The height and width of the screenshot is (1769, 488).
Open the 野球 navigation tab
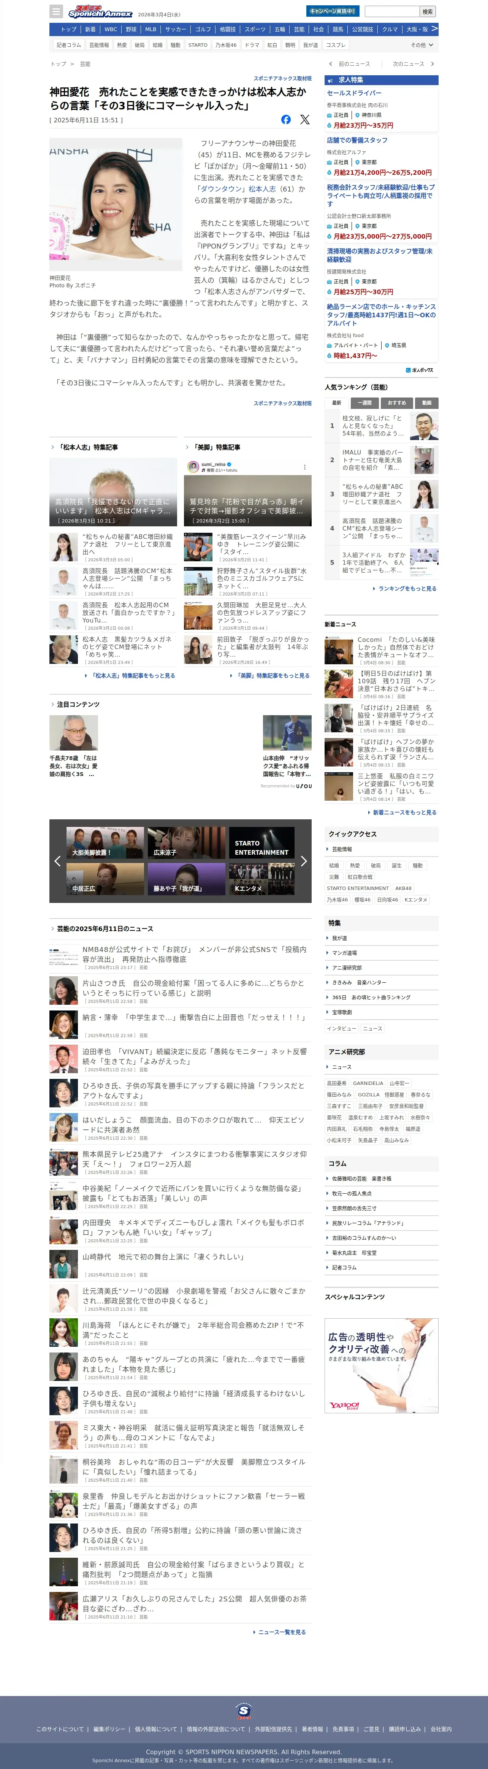131,30
